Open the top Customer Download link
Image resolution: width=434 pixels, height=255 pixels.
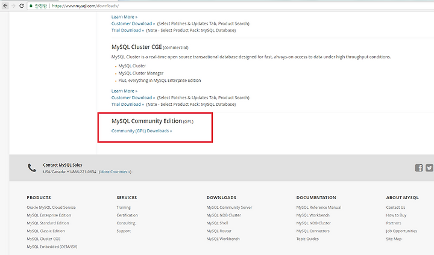pyautogui.click(x=133, y=23)
